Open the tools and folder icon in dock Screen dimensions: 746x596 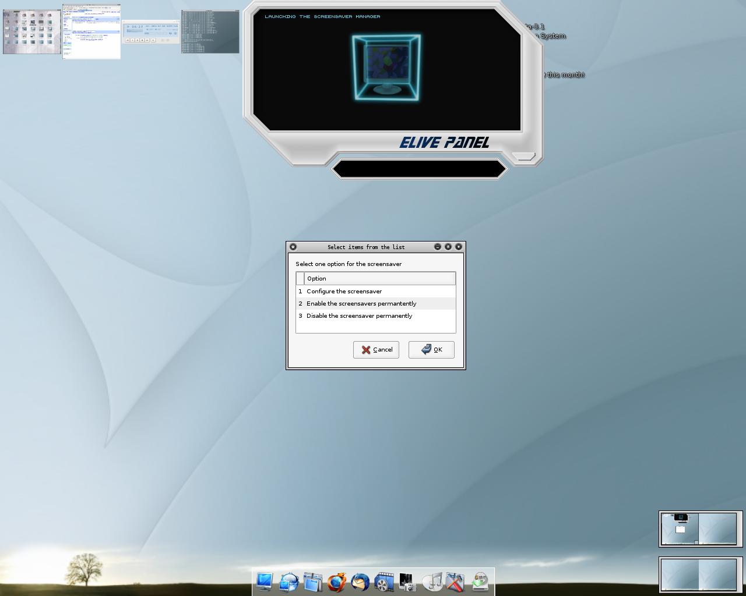click(x=456, y=581)
